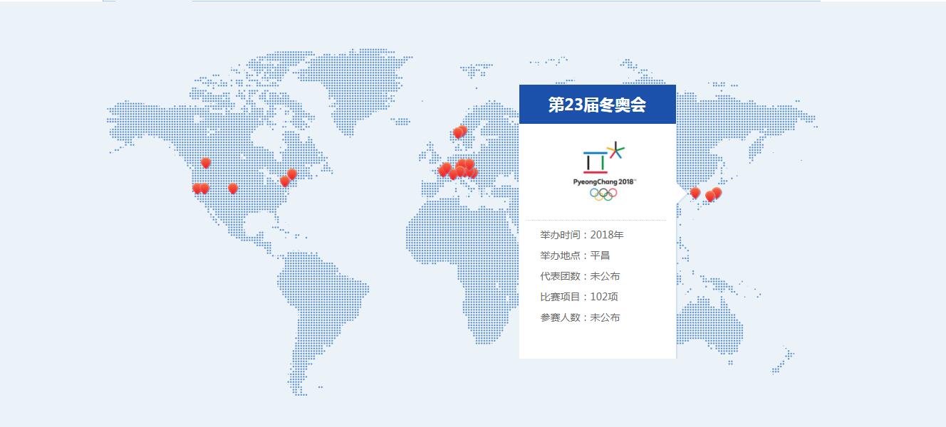Image resolution: width=946 pixels, height=427 pixels.
Task: Click the easternmost pin on Japan
Action: point(717,192)
